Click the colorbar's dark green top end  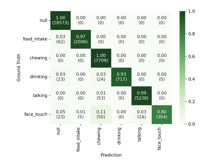(183, 12)
